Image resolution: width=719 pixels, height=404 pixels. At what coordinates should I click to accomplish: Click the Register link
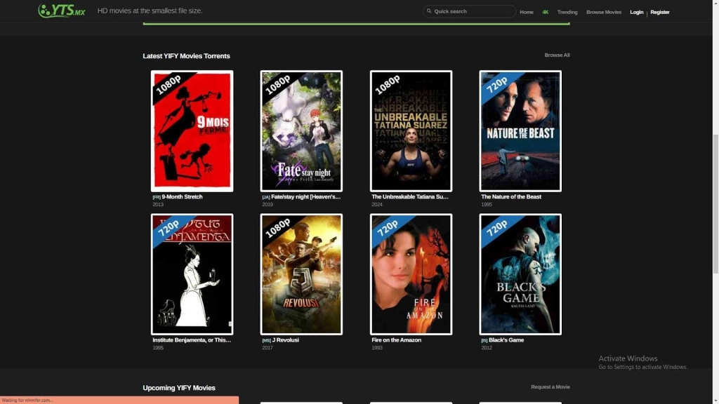click(660, 12)
